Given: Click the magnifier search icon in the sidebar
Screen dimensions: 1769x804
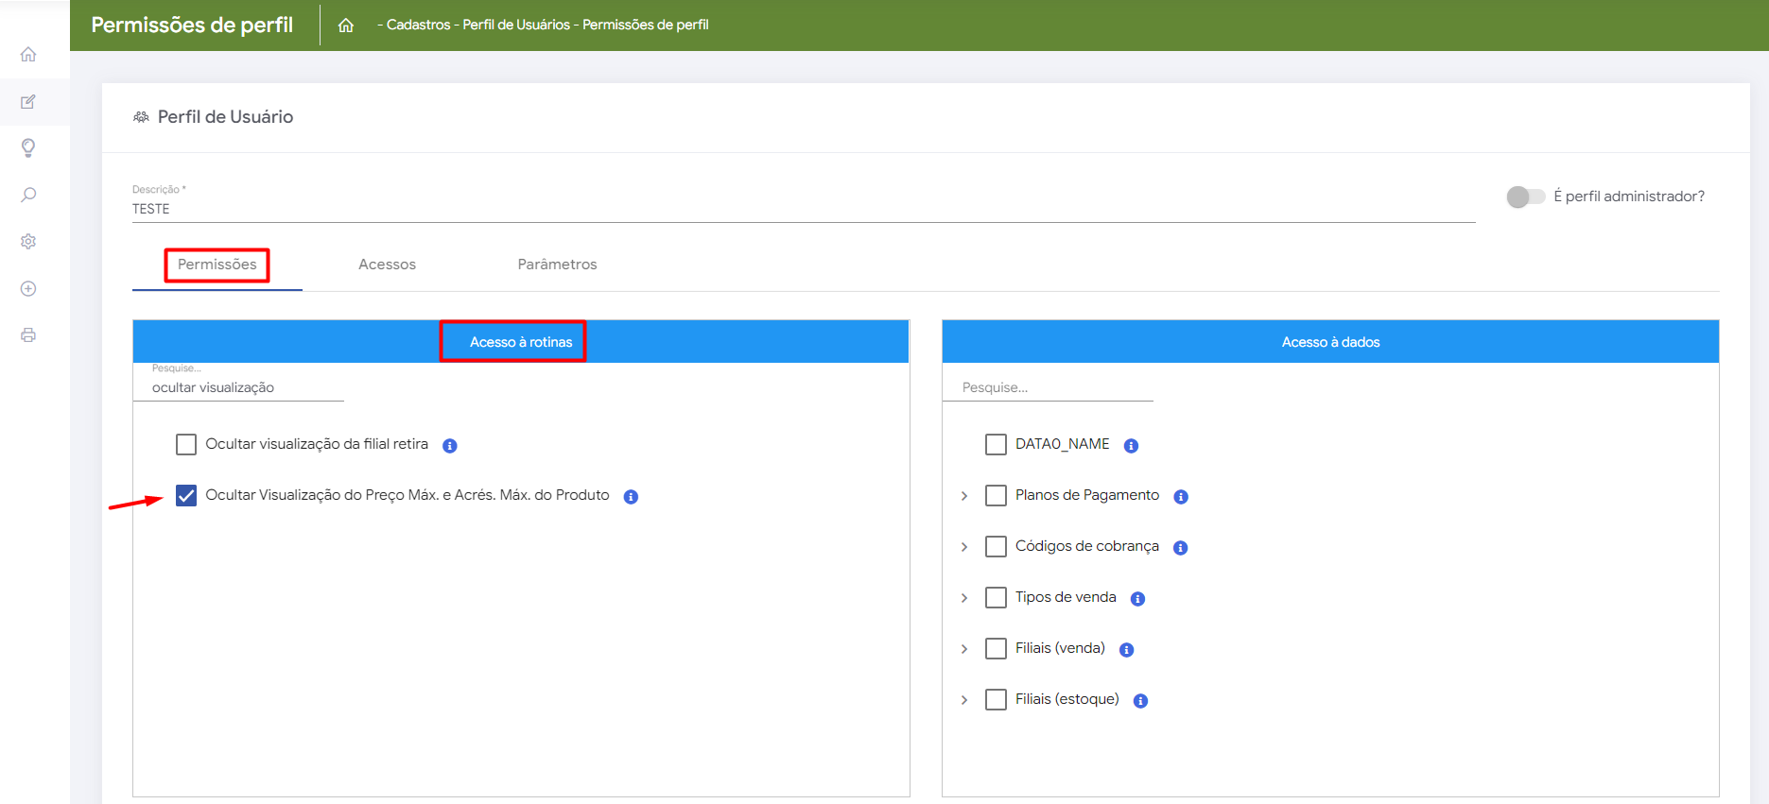Looking at the screenshot, I should (28, 195).
